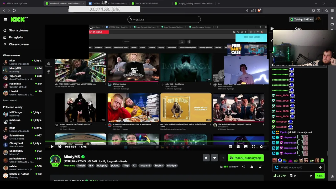Open browser main menu

pyautogui.click(x=332, y=10)
